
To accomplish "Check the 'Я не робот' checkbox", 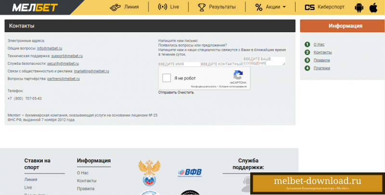I will [167, 78].
